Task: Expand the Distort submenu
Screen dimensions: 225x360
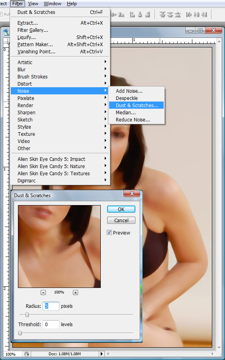Action: pyautogui.click(x=61, y=84)
